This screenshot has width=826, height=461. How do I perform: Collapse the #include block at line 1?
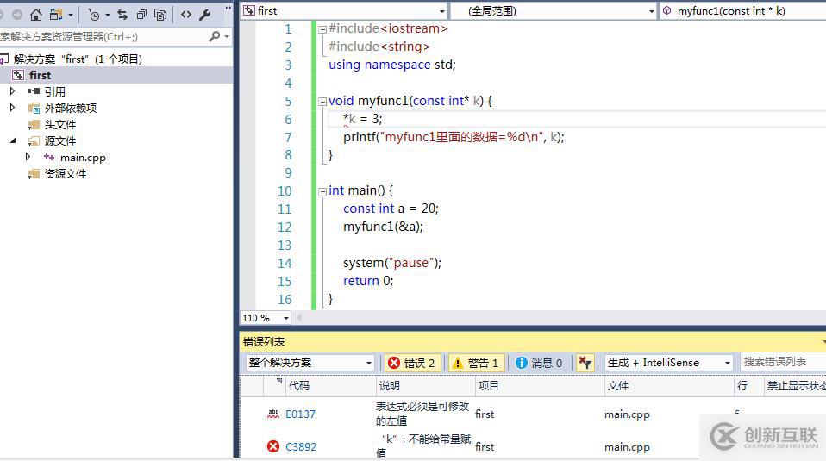pyautogui.click(x=322, y=29)
